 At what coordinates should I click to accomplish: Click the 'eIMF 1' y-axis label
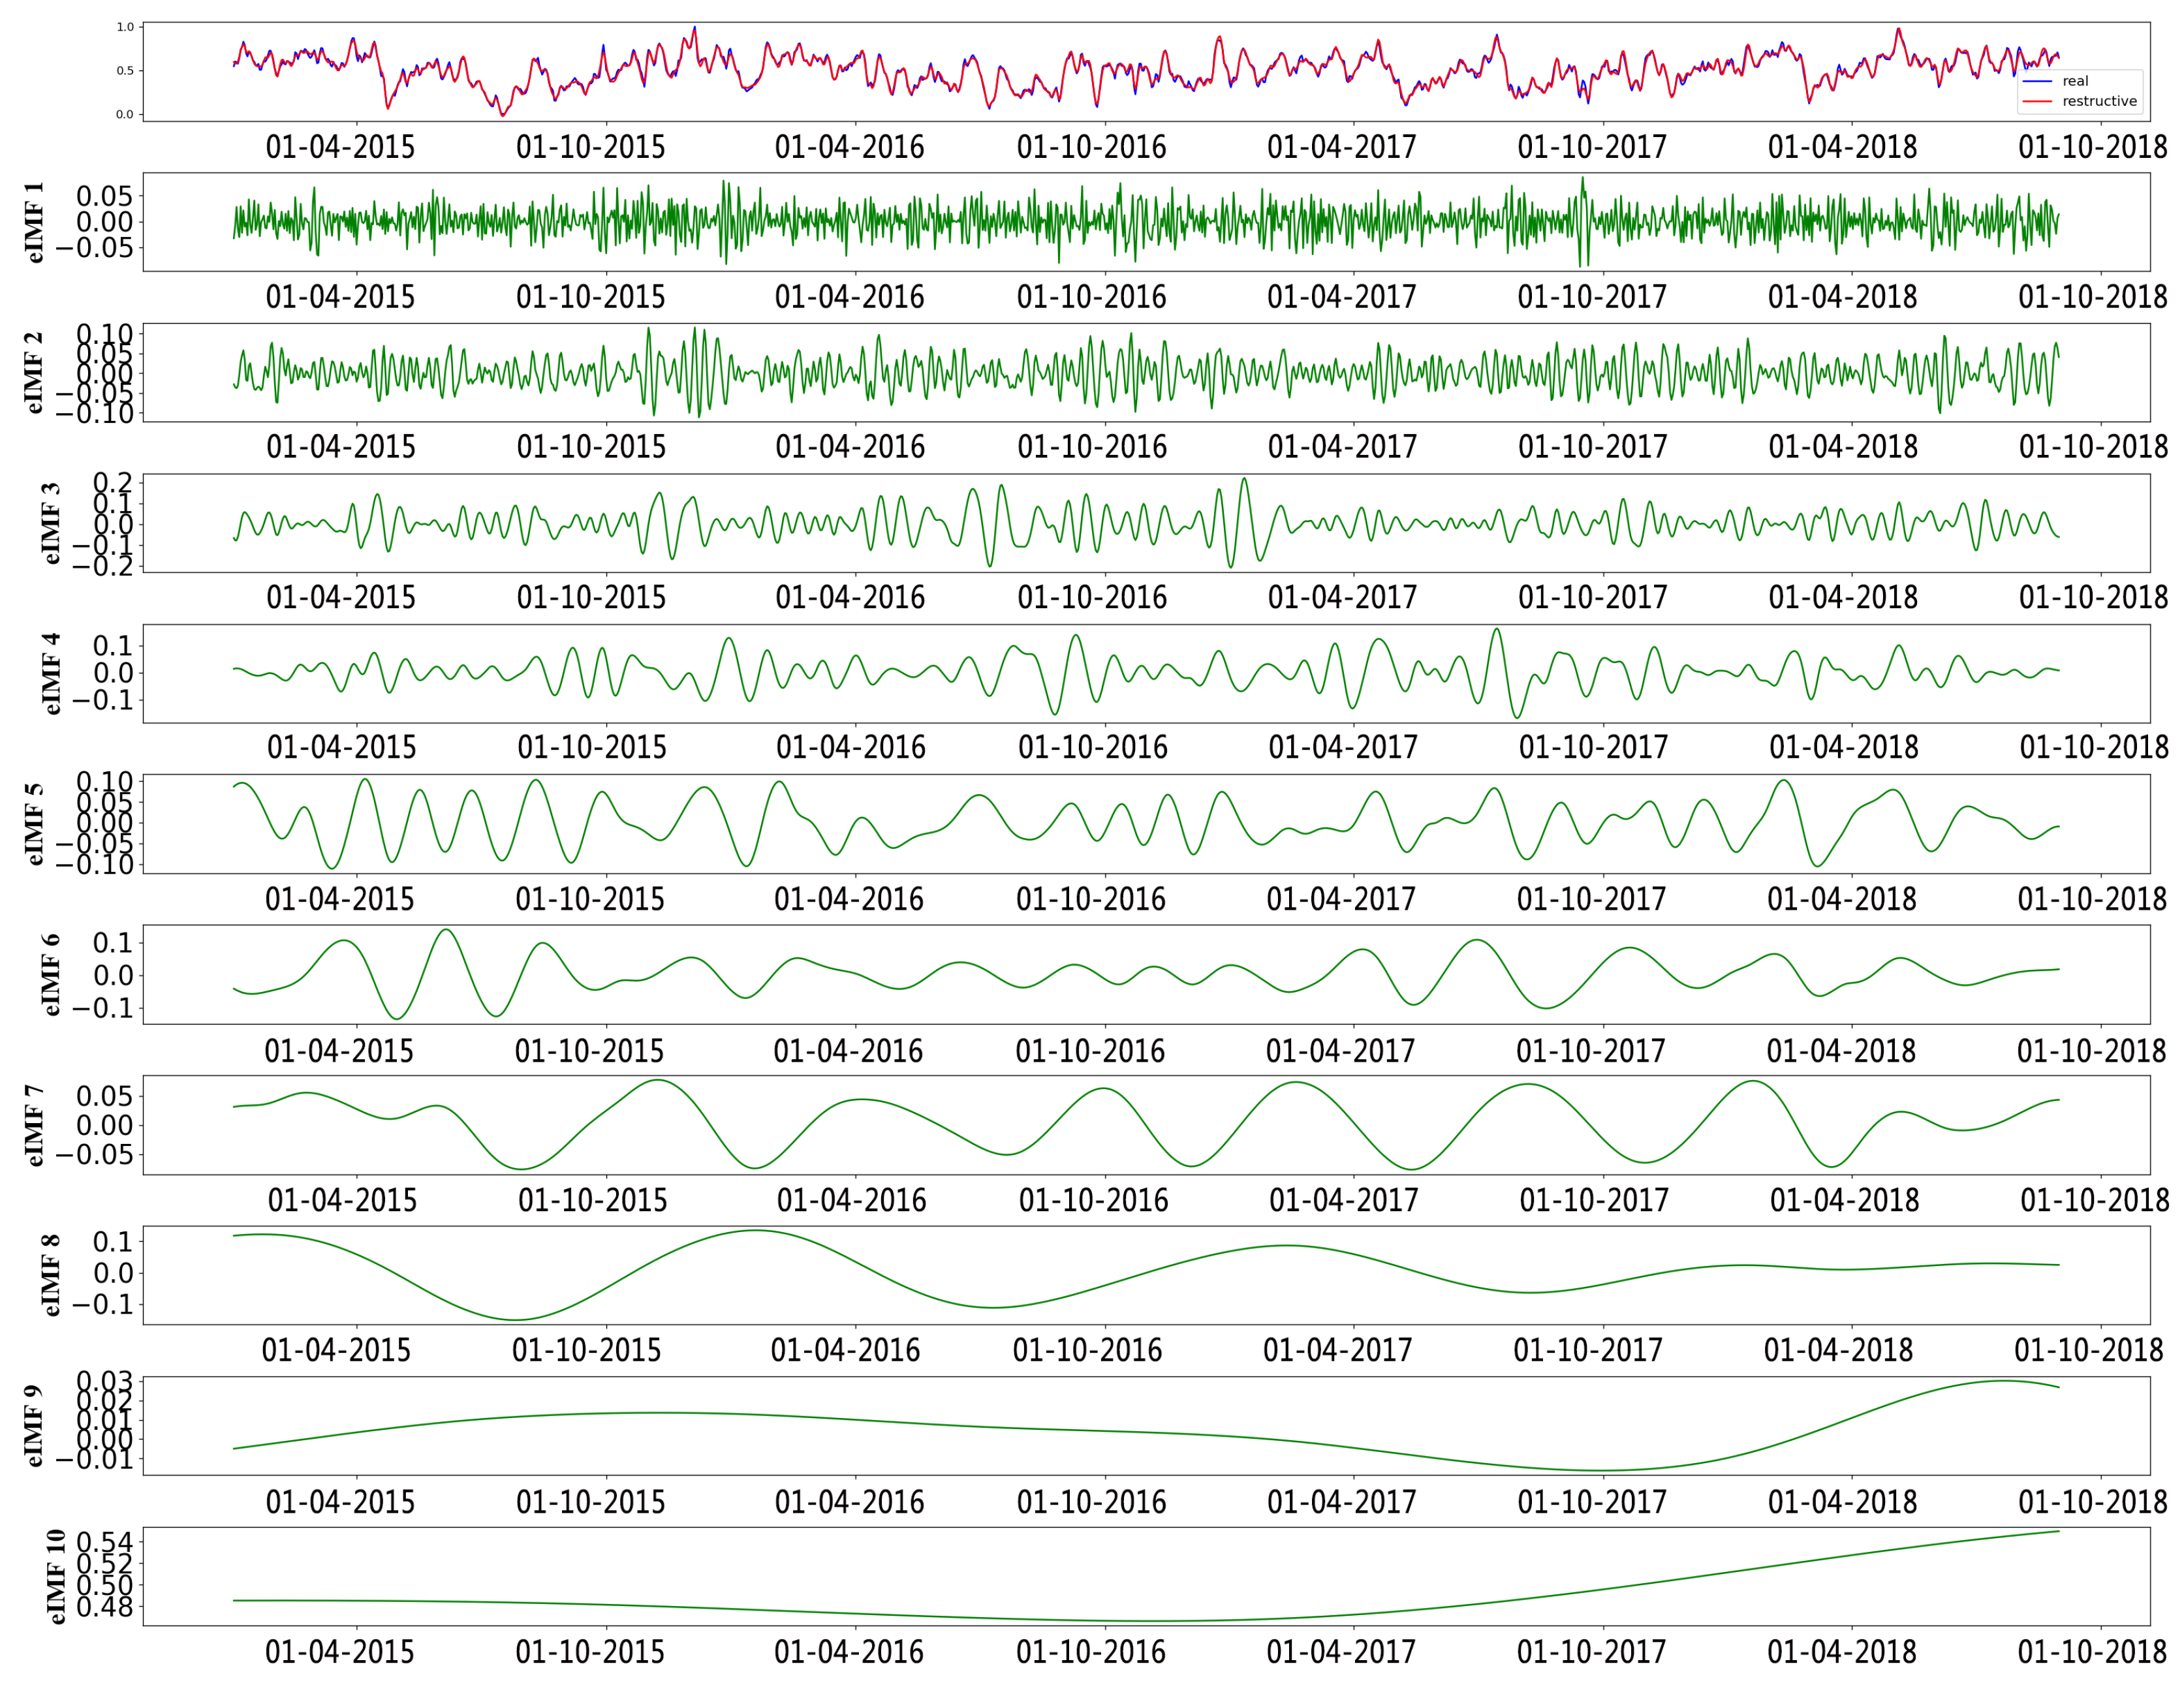pyautogui.click(x=34, y=222)
